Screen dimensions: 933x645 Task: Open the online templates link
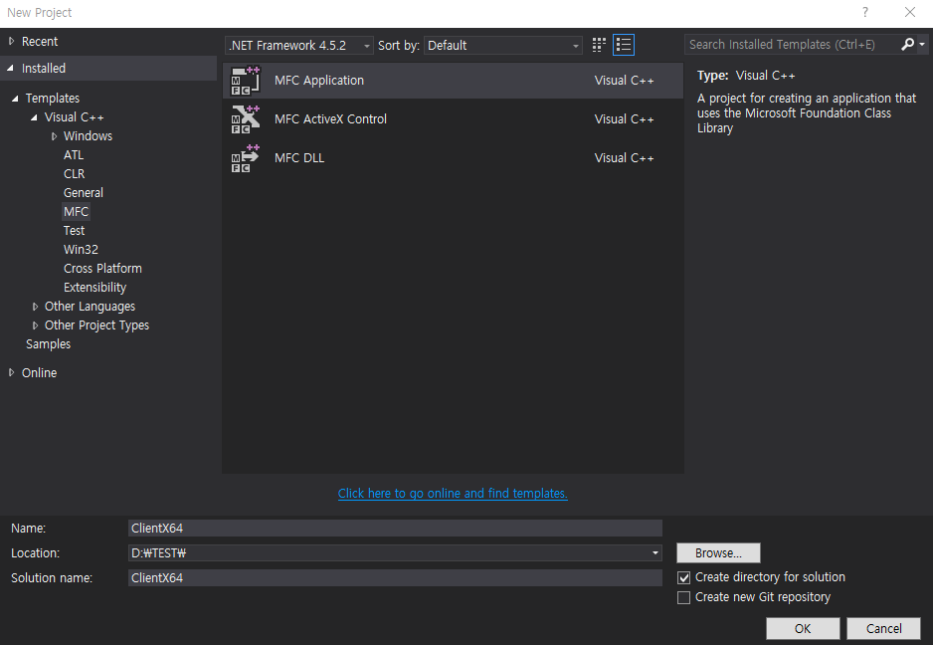click(x=453, y=493)
